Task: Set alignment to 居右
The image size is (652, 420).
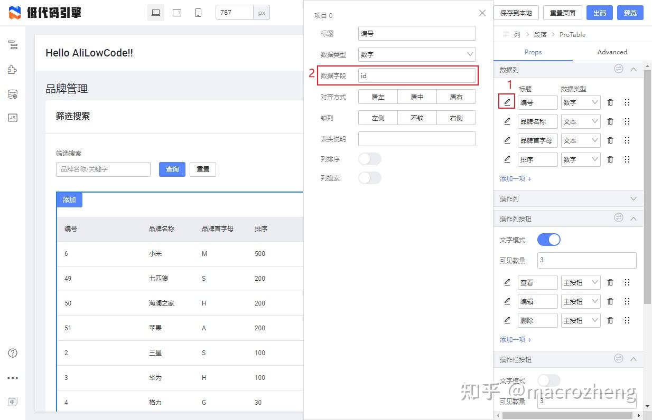Action: [x=457, y=97]
